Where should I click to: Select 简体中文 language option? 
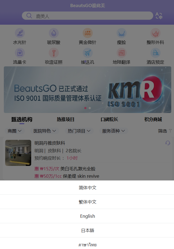(87, 188)
